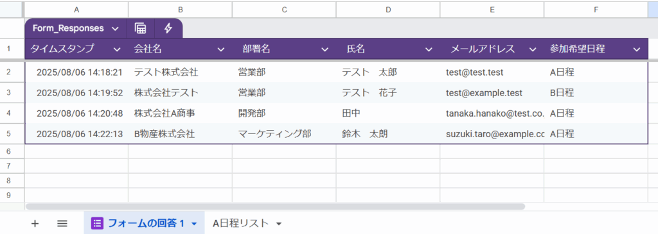Open the all sheets list icon

(62, 224)
